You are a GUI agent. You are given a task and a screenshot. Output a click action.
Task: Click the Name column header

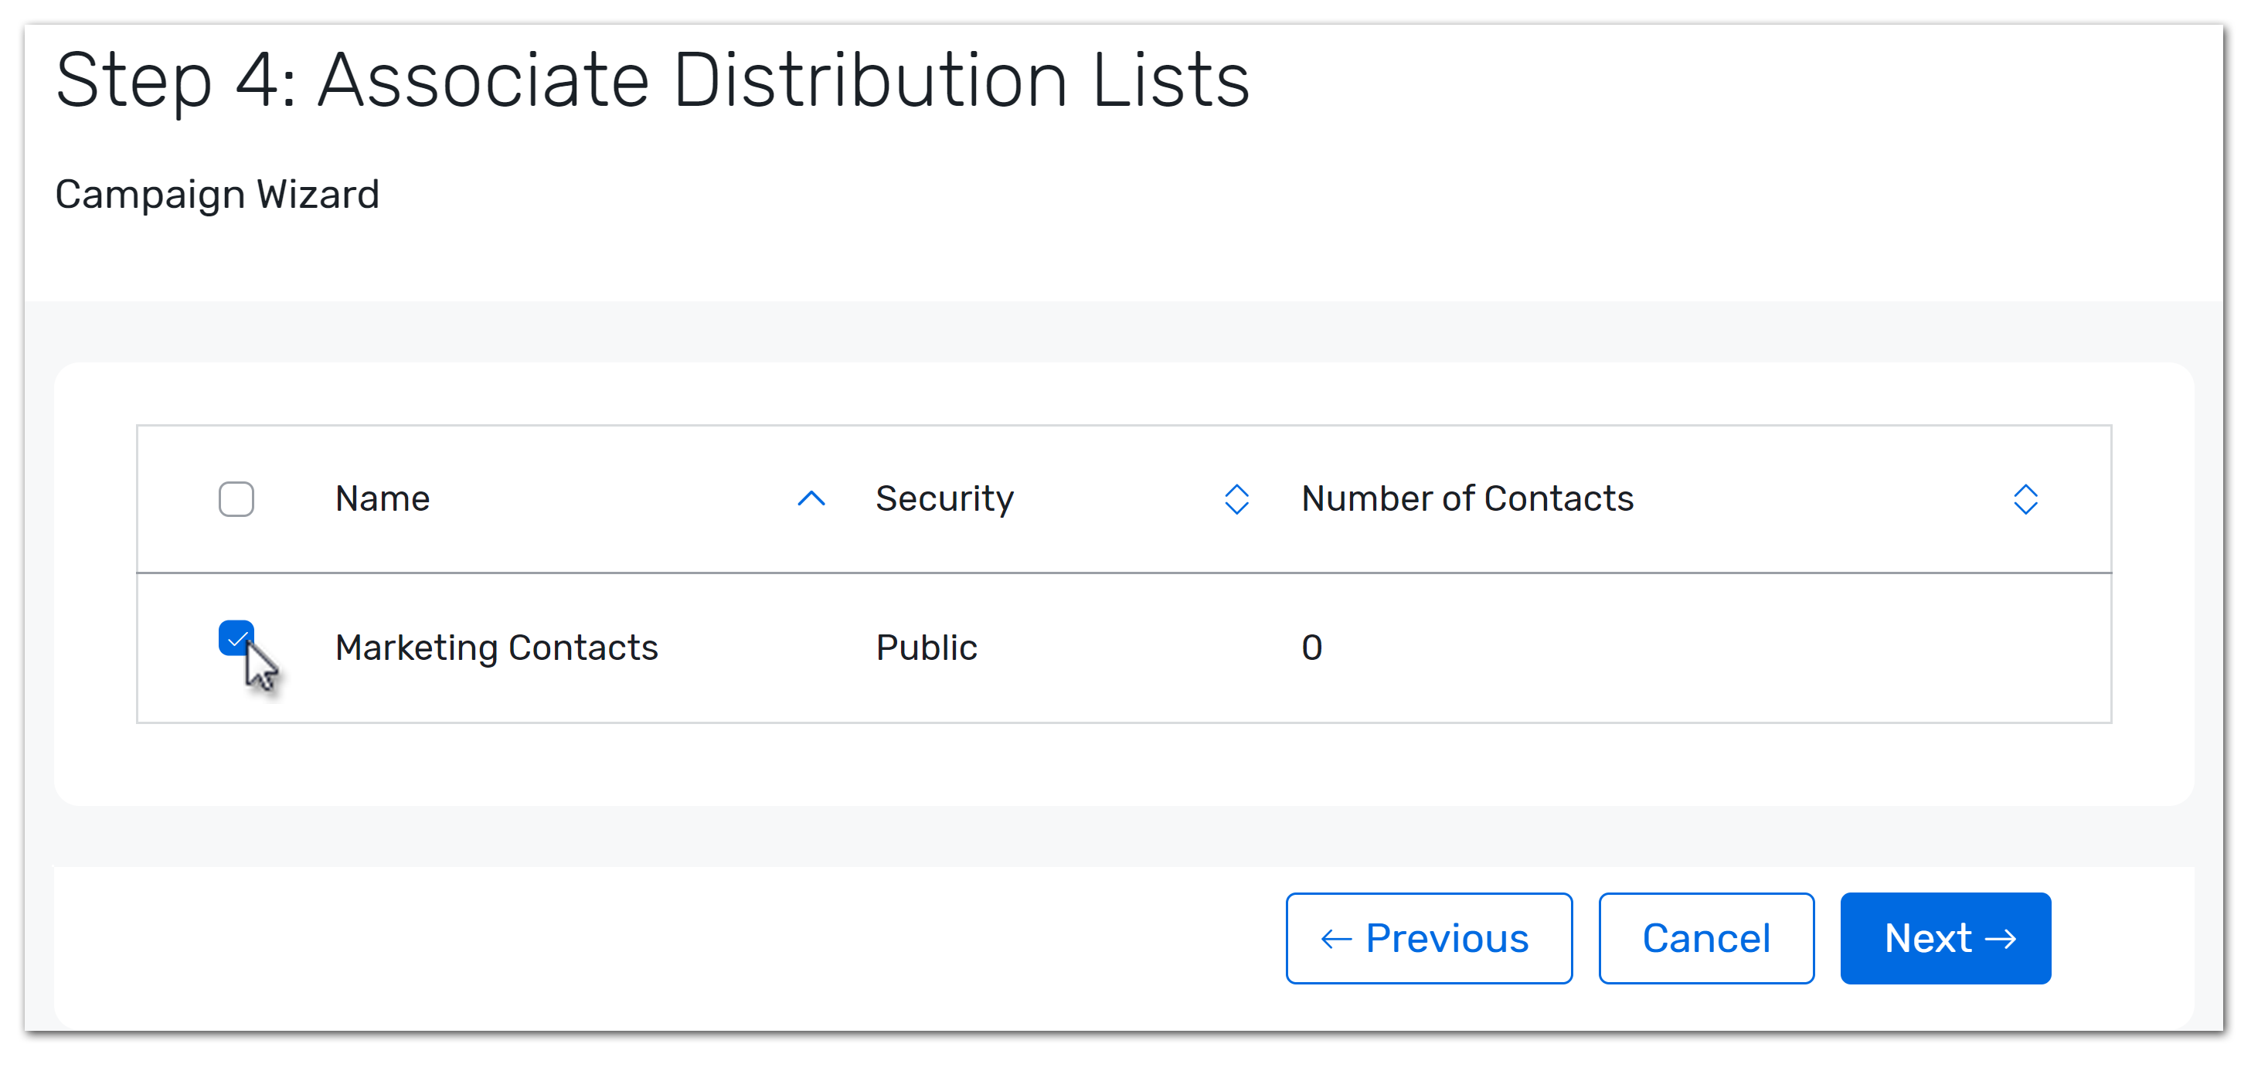point(382,499)
